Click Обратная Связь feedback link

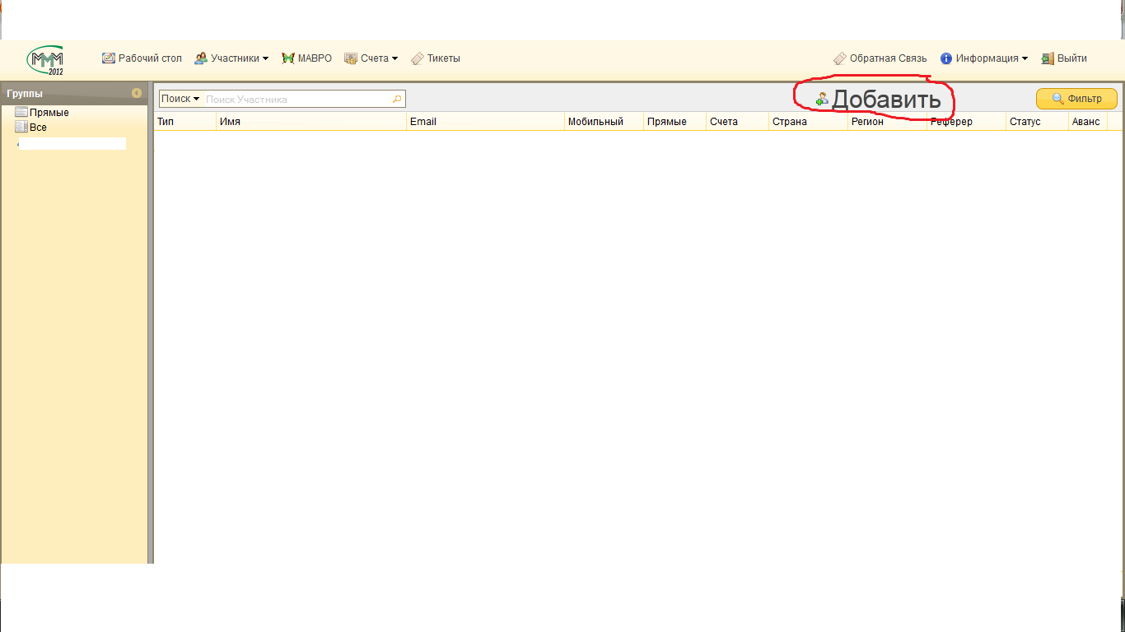[880, 58]
